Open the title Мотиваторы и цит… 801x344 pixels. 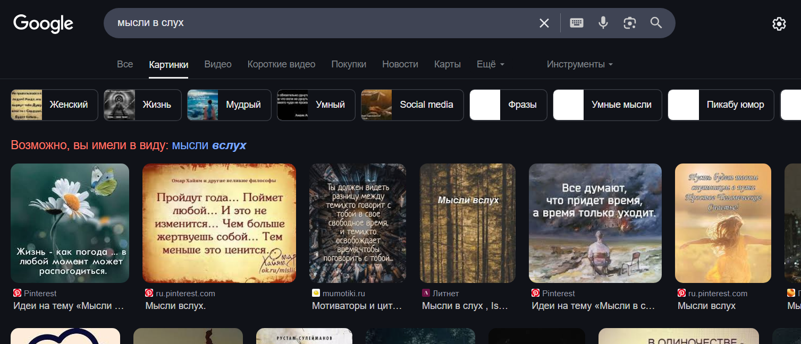point(357,306)
